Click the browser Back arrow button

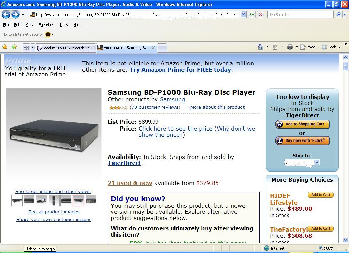(6, 14)
